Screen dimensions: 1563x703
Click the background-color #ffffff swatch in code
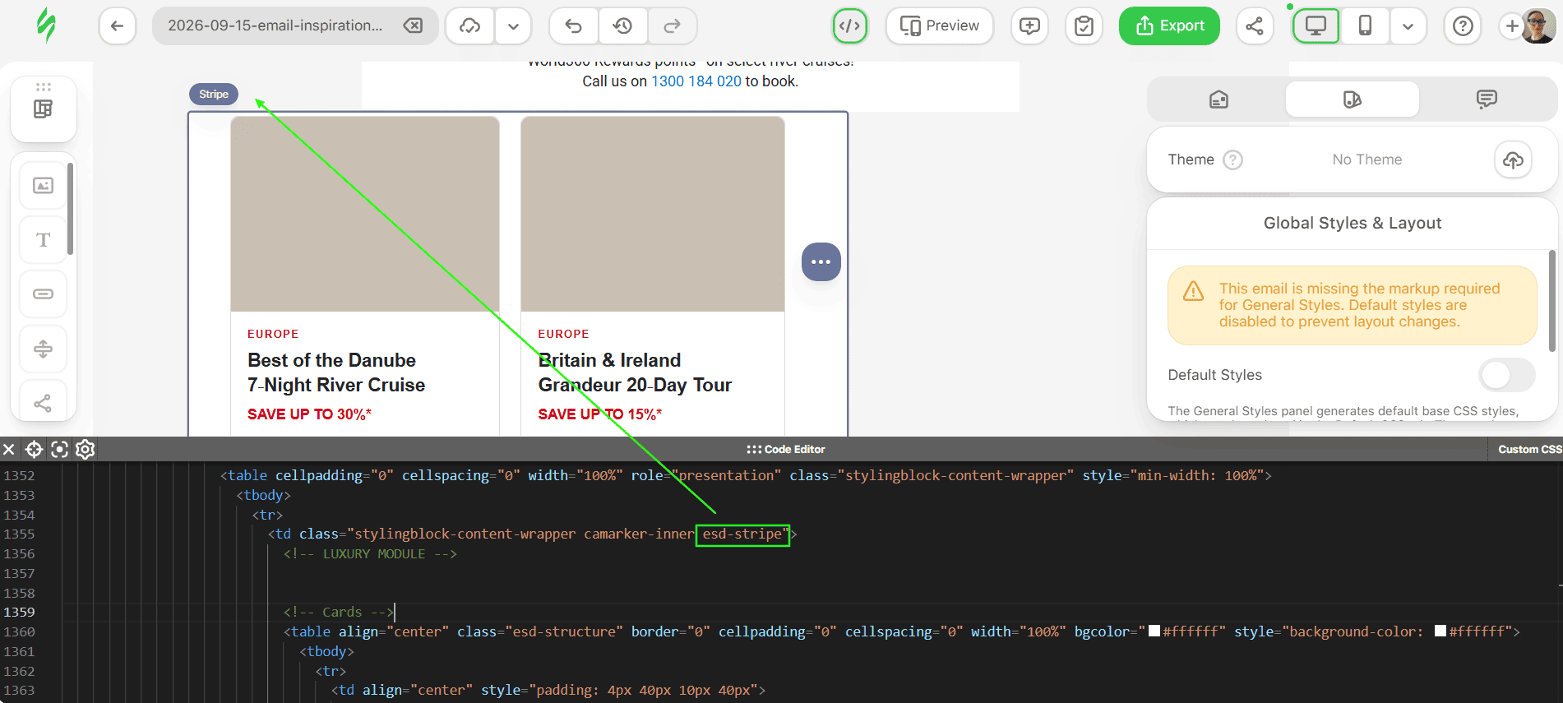tap(1440, 631)
